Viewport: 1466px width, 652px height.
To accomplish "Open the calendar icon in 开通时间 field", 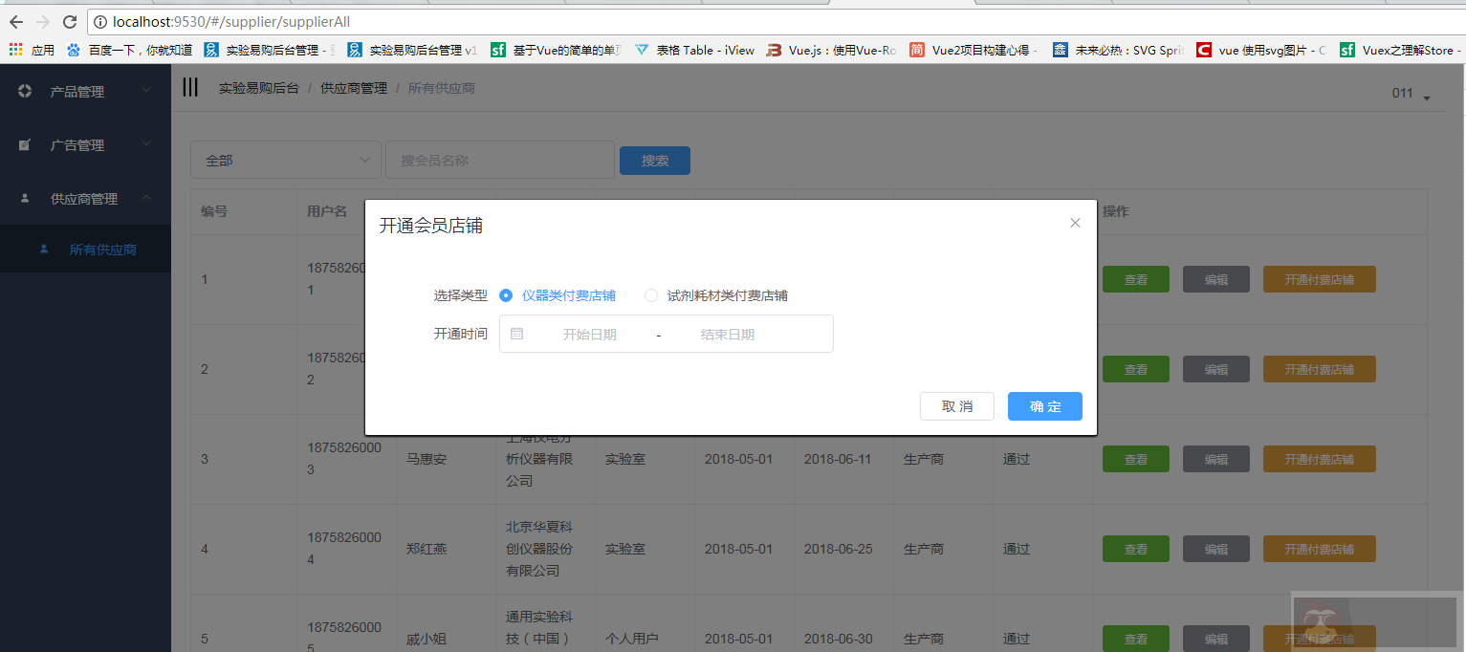I will pyautogui.click(x=516, y=333).
